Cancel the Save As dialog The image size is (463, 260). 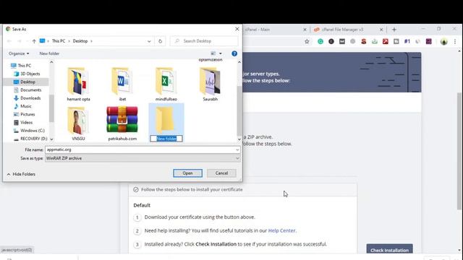point(221,173)
